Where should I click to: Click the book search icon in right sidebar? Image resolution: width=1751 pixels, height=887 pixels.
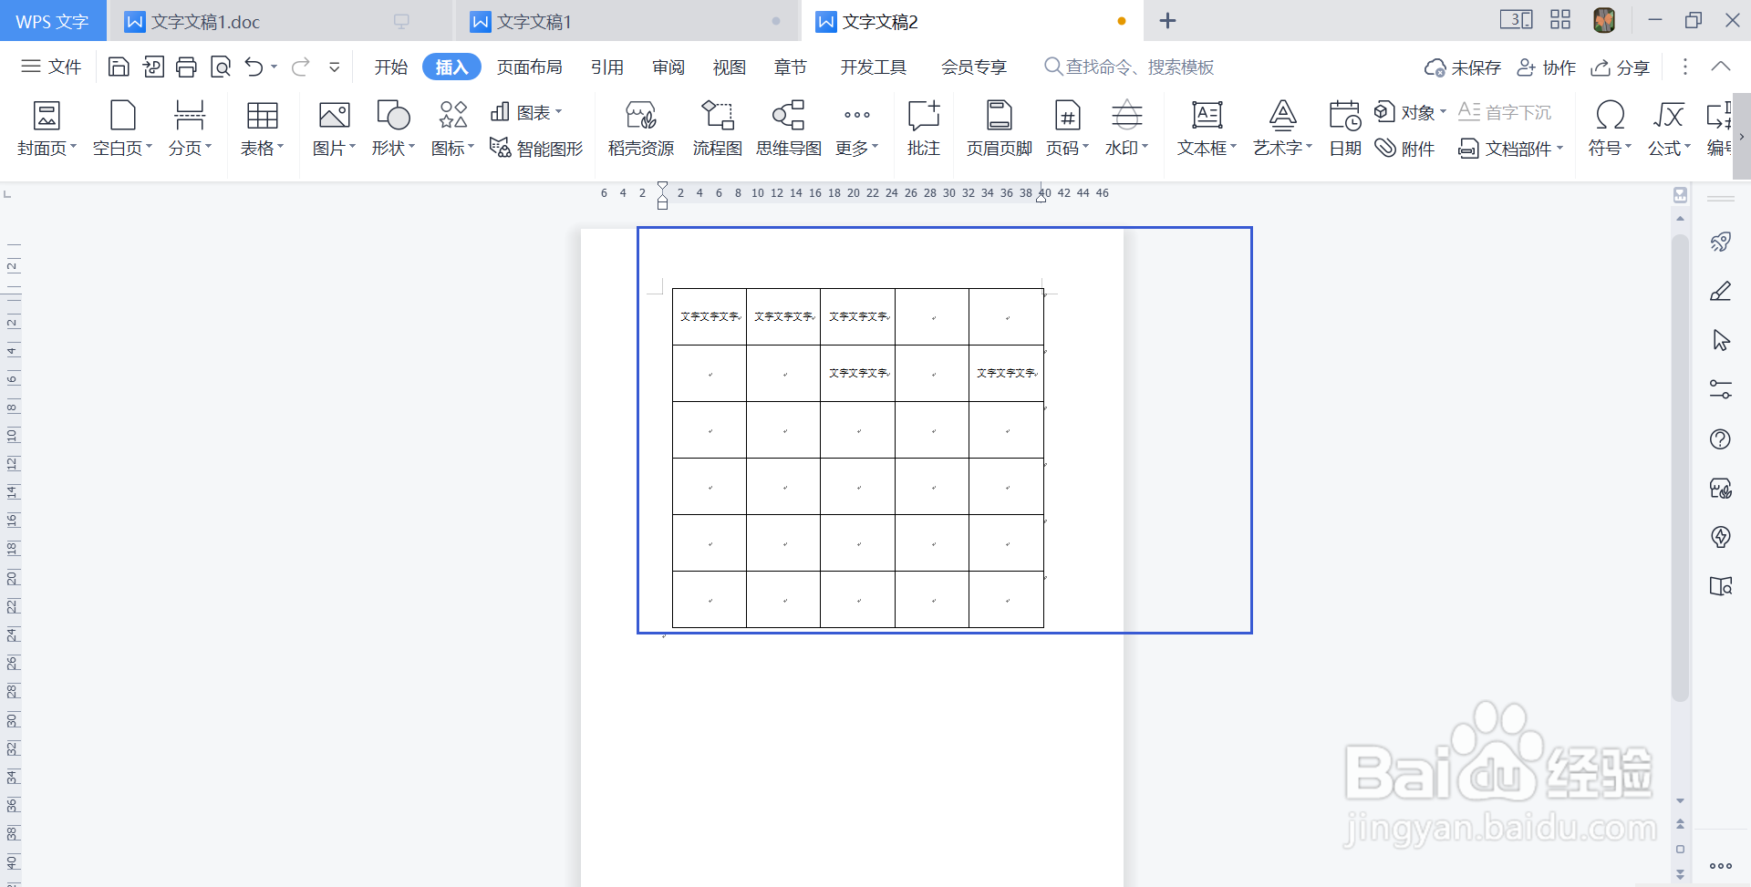pyautogui.click(x=1721, y=586)
